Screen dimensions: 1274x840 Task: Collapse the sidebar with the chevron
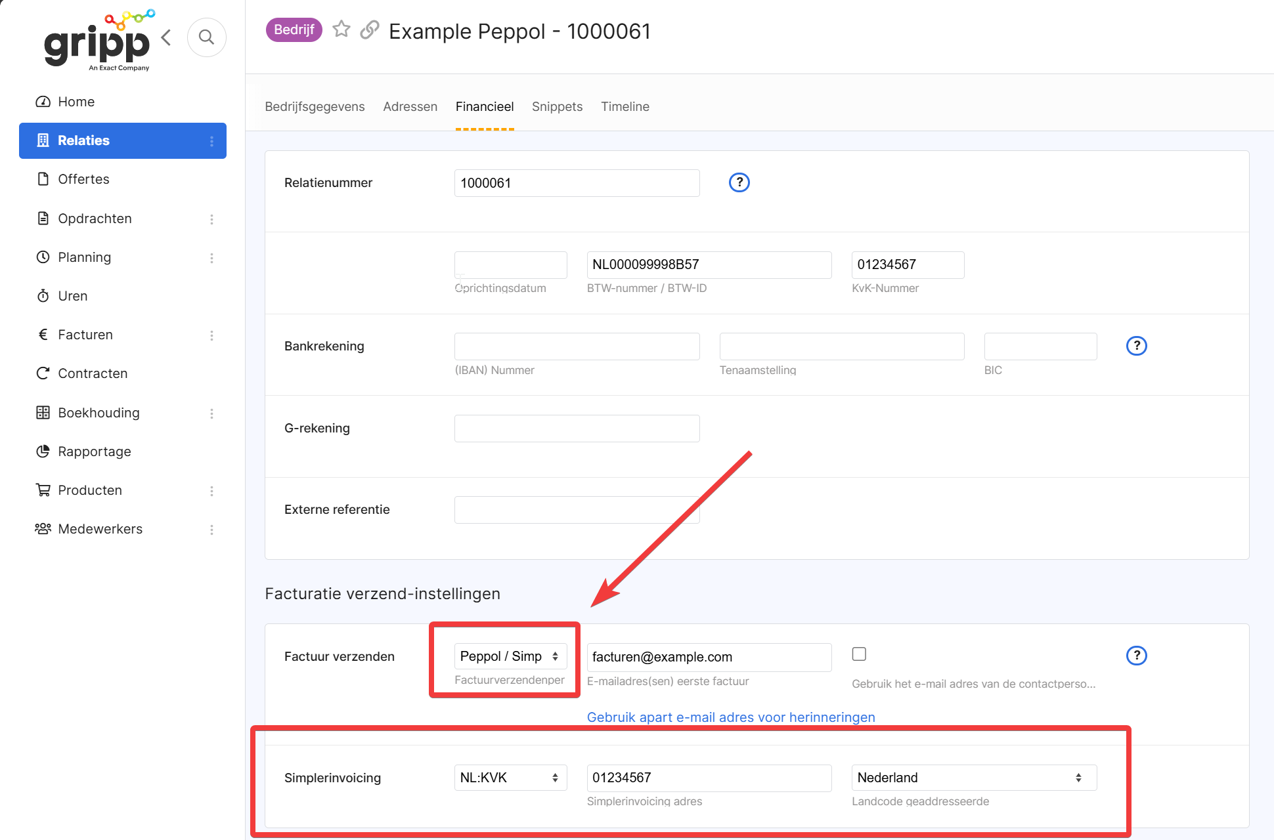[166, 37]
